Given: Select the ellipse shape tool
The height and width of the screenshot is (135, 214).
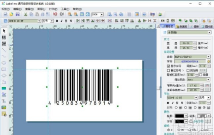Looking at the screenshot, I should [4, 63].
